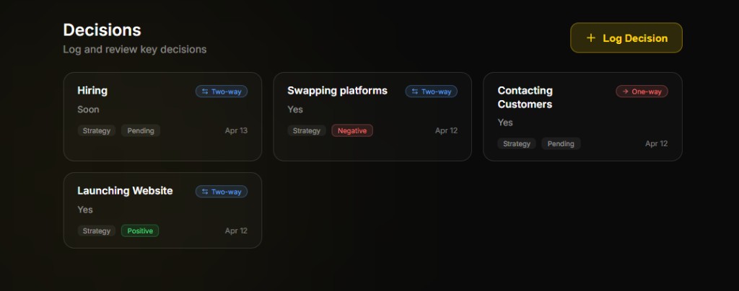Screen dimensions: 739x291
Task: Click the green Positive outcome tag
Action: tap(140, 231)
